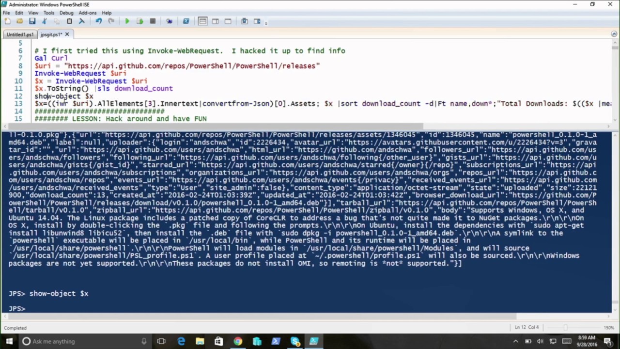Image resolution: width=620 pixels, height=349 pixels.
Task: Click Ln 12 Col 4 indicator
Action: (x=527, y=327)
